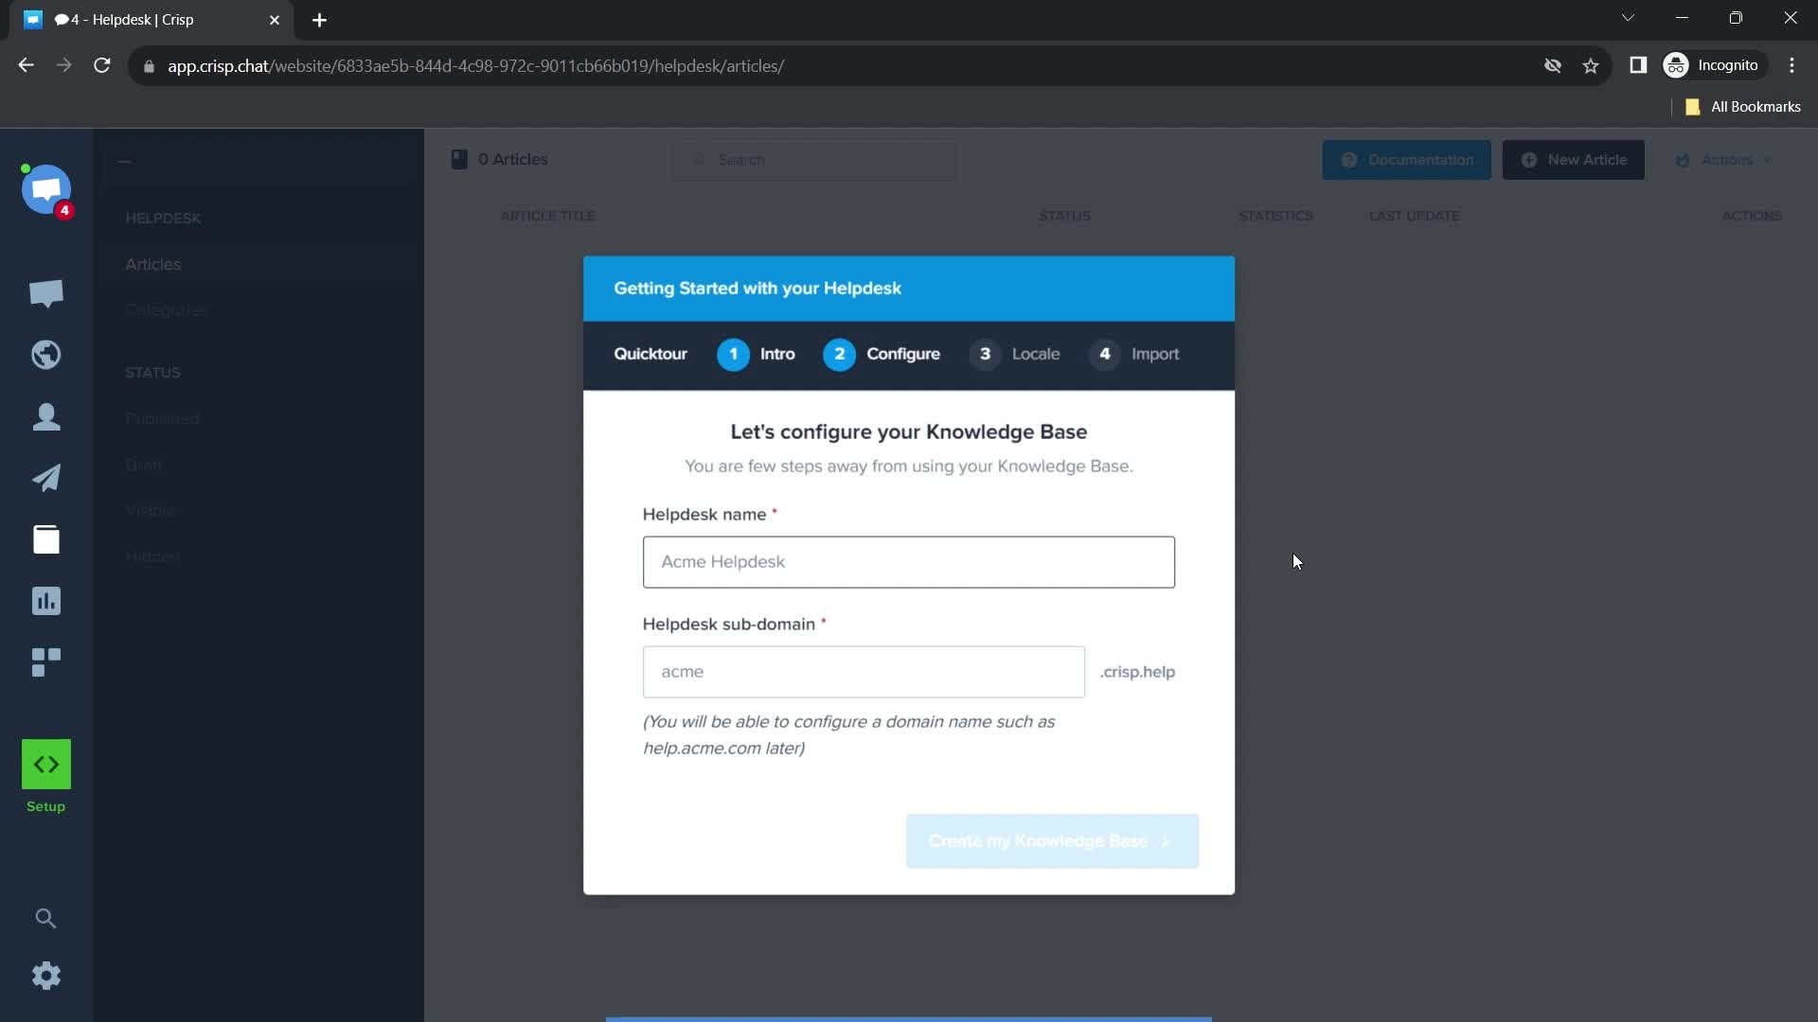1818x1022 pixels.
Task: Expand the Status section in sidebar
Action: (x=152, y=372)
